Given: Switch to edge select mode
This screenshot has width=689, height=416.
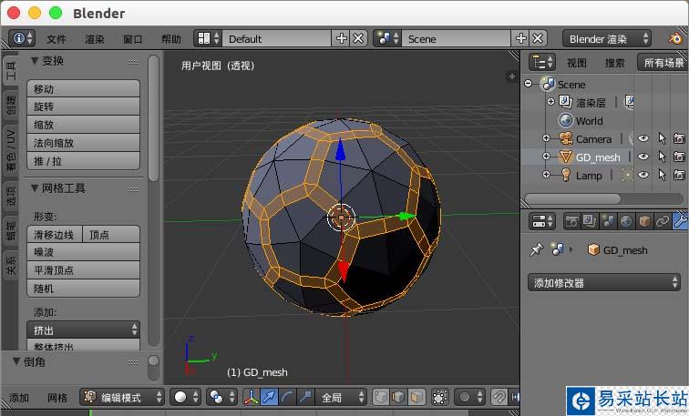Looking at the screenshot, I should coord(398,397).
